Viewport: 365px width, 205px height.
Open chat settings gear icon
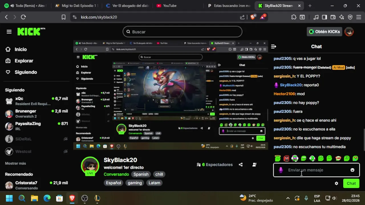click(336, 184)
